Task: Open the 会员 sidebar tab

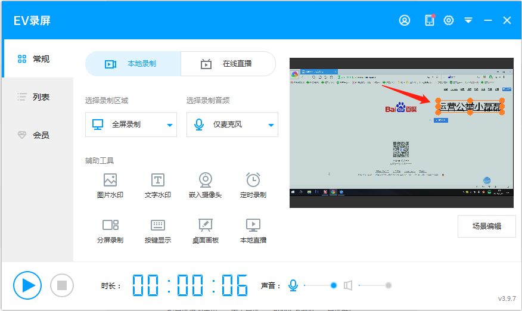Action: coord(38,135)
